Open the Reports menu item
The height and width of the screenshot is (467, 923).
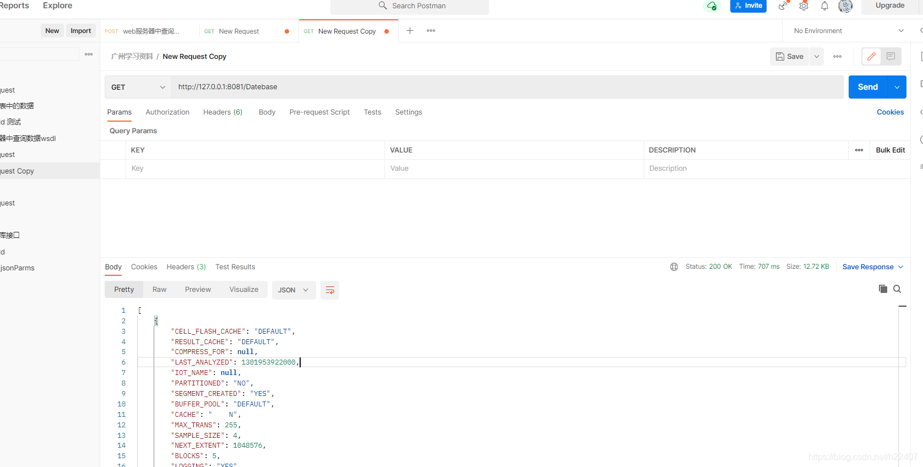coord(14,6)
